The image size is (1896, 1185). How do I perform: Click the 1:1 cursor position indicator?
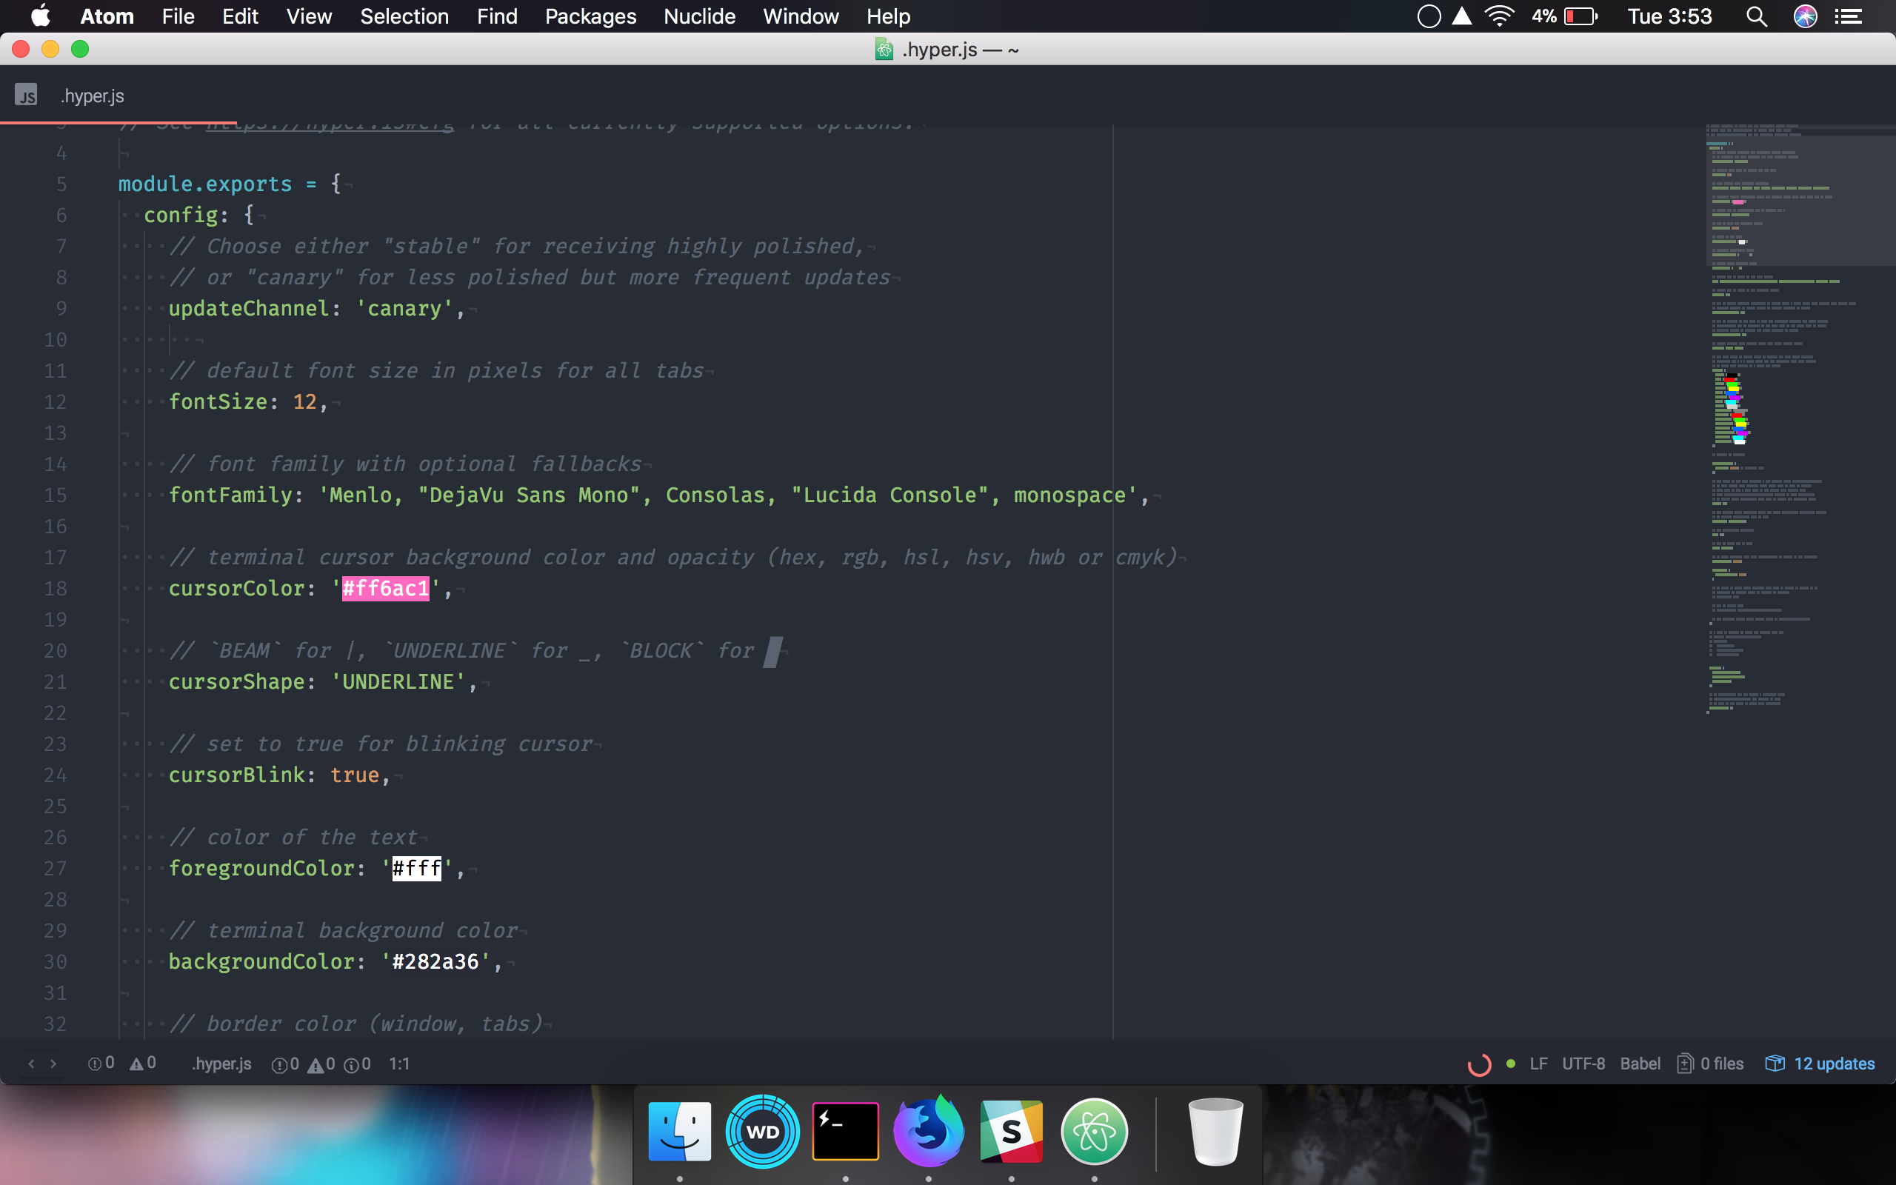(x=400, y=1064)
